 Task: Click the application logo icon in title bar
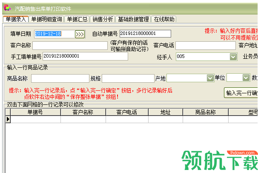pyautogui.click(x=7, y=8)
